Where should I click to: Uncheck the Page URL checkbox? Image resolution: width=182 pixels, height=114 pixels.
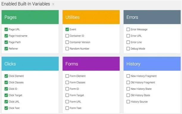pyautogui.click(x=6, y=29)
